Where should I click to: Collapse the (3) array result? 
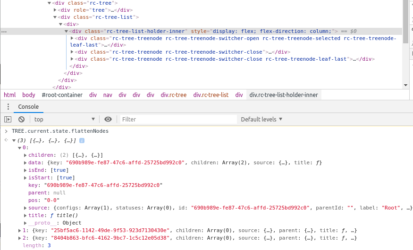pyautogui.click(x=14, y=141)
